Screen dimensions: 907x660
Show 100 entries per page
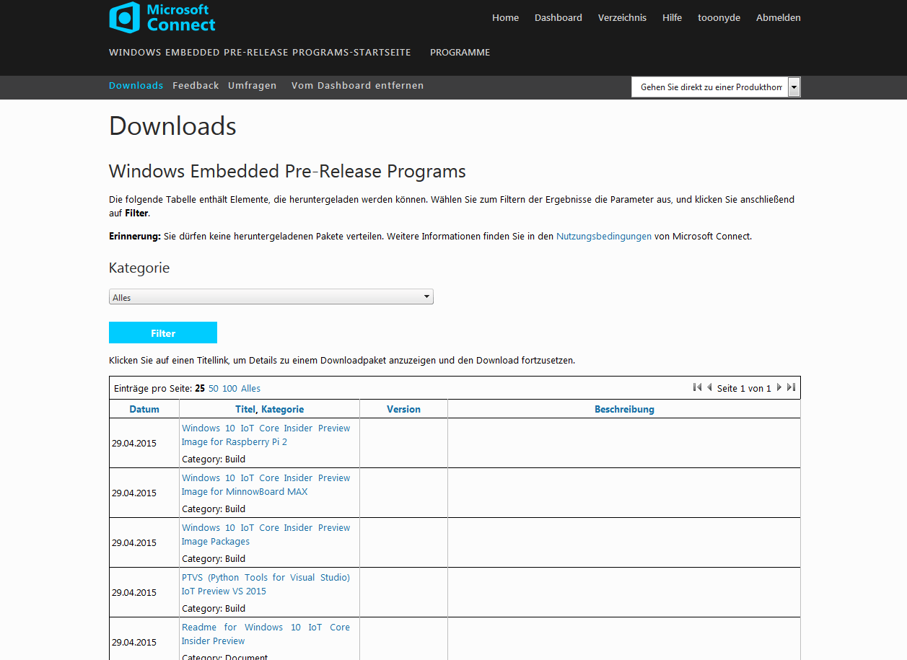[229, 388]
